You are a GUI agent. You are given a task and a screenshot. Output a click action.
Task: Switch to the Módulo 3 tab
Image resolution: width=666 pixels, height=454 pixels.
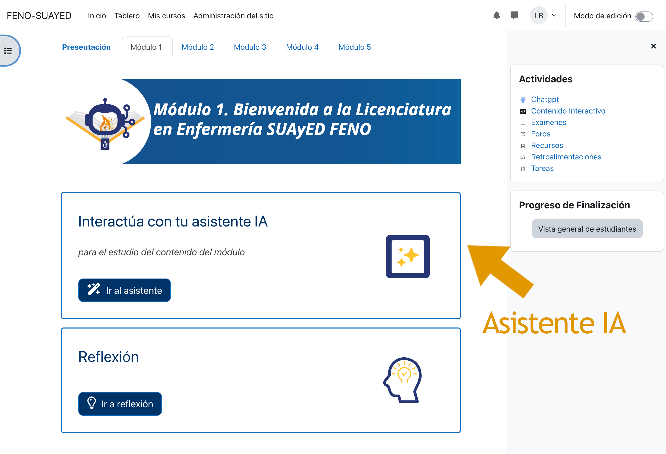click(x=250, y=47)
